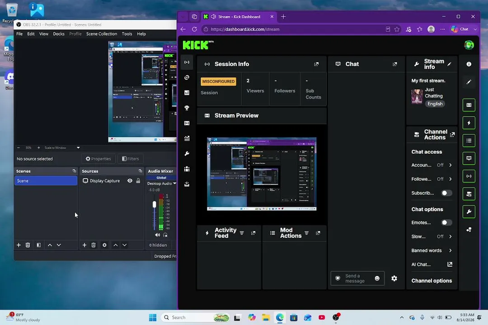This screenshot has height=325, width=488.
Task: Open OBS Tools menu
Action: point(127,34)
